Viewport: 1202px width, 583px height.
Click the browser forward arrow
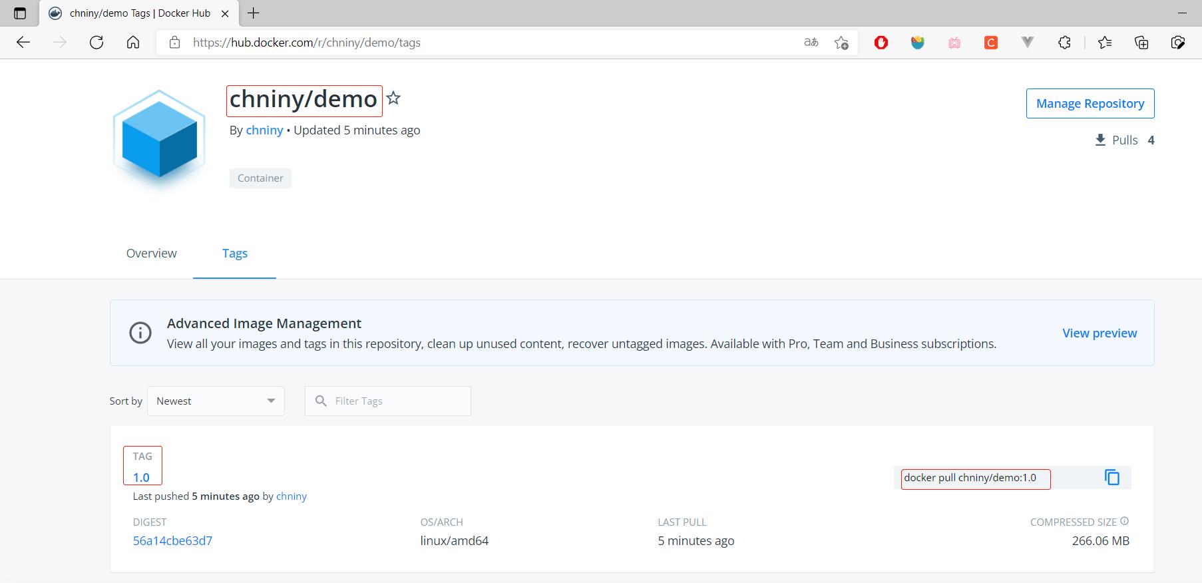click(60, 43)
